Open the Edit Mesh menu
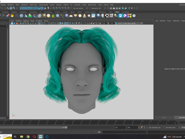Viewport: 185px width, 139px height. (x=24, y=5)
